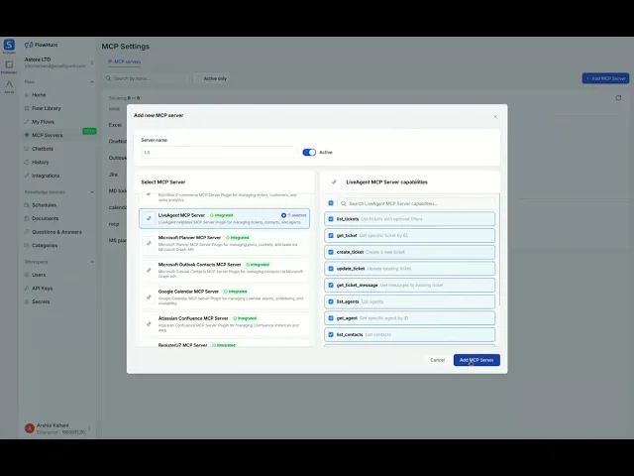Switch to the MCP servers tab
This screenshot has width=634, height=476.
point(125,61)
